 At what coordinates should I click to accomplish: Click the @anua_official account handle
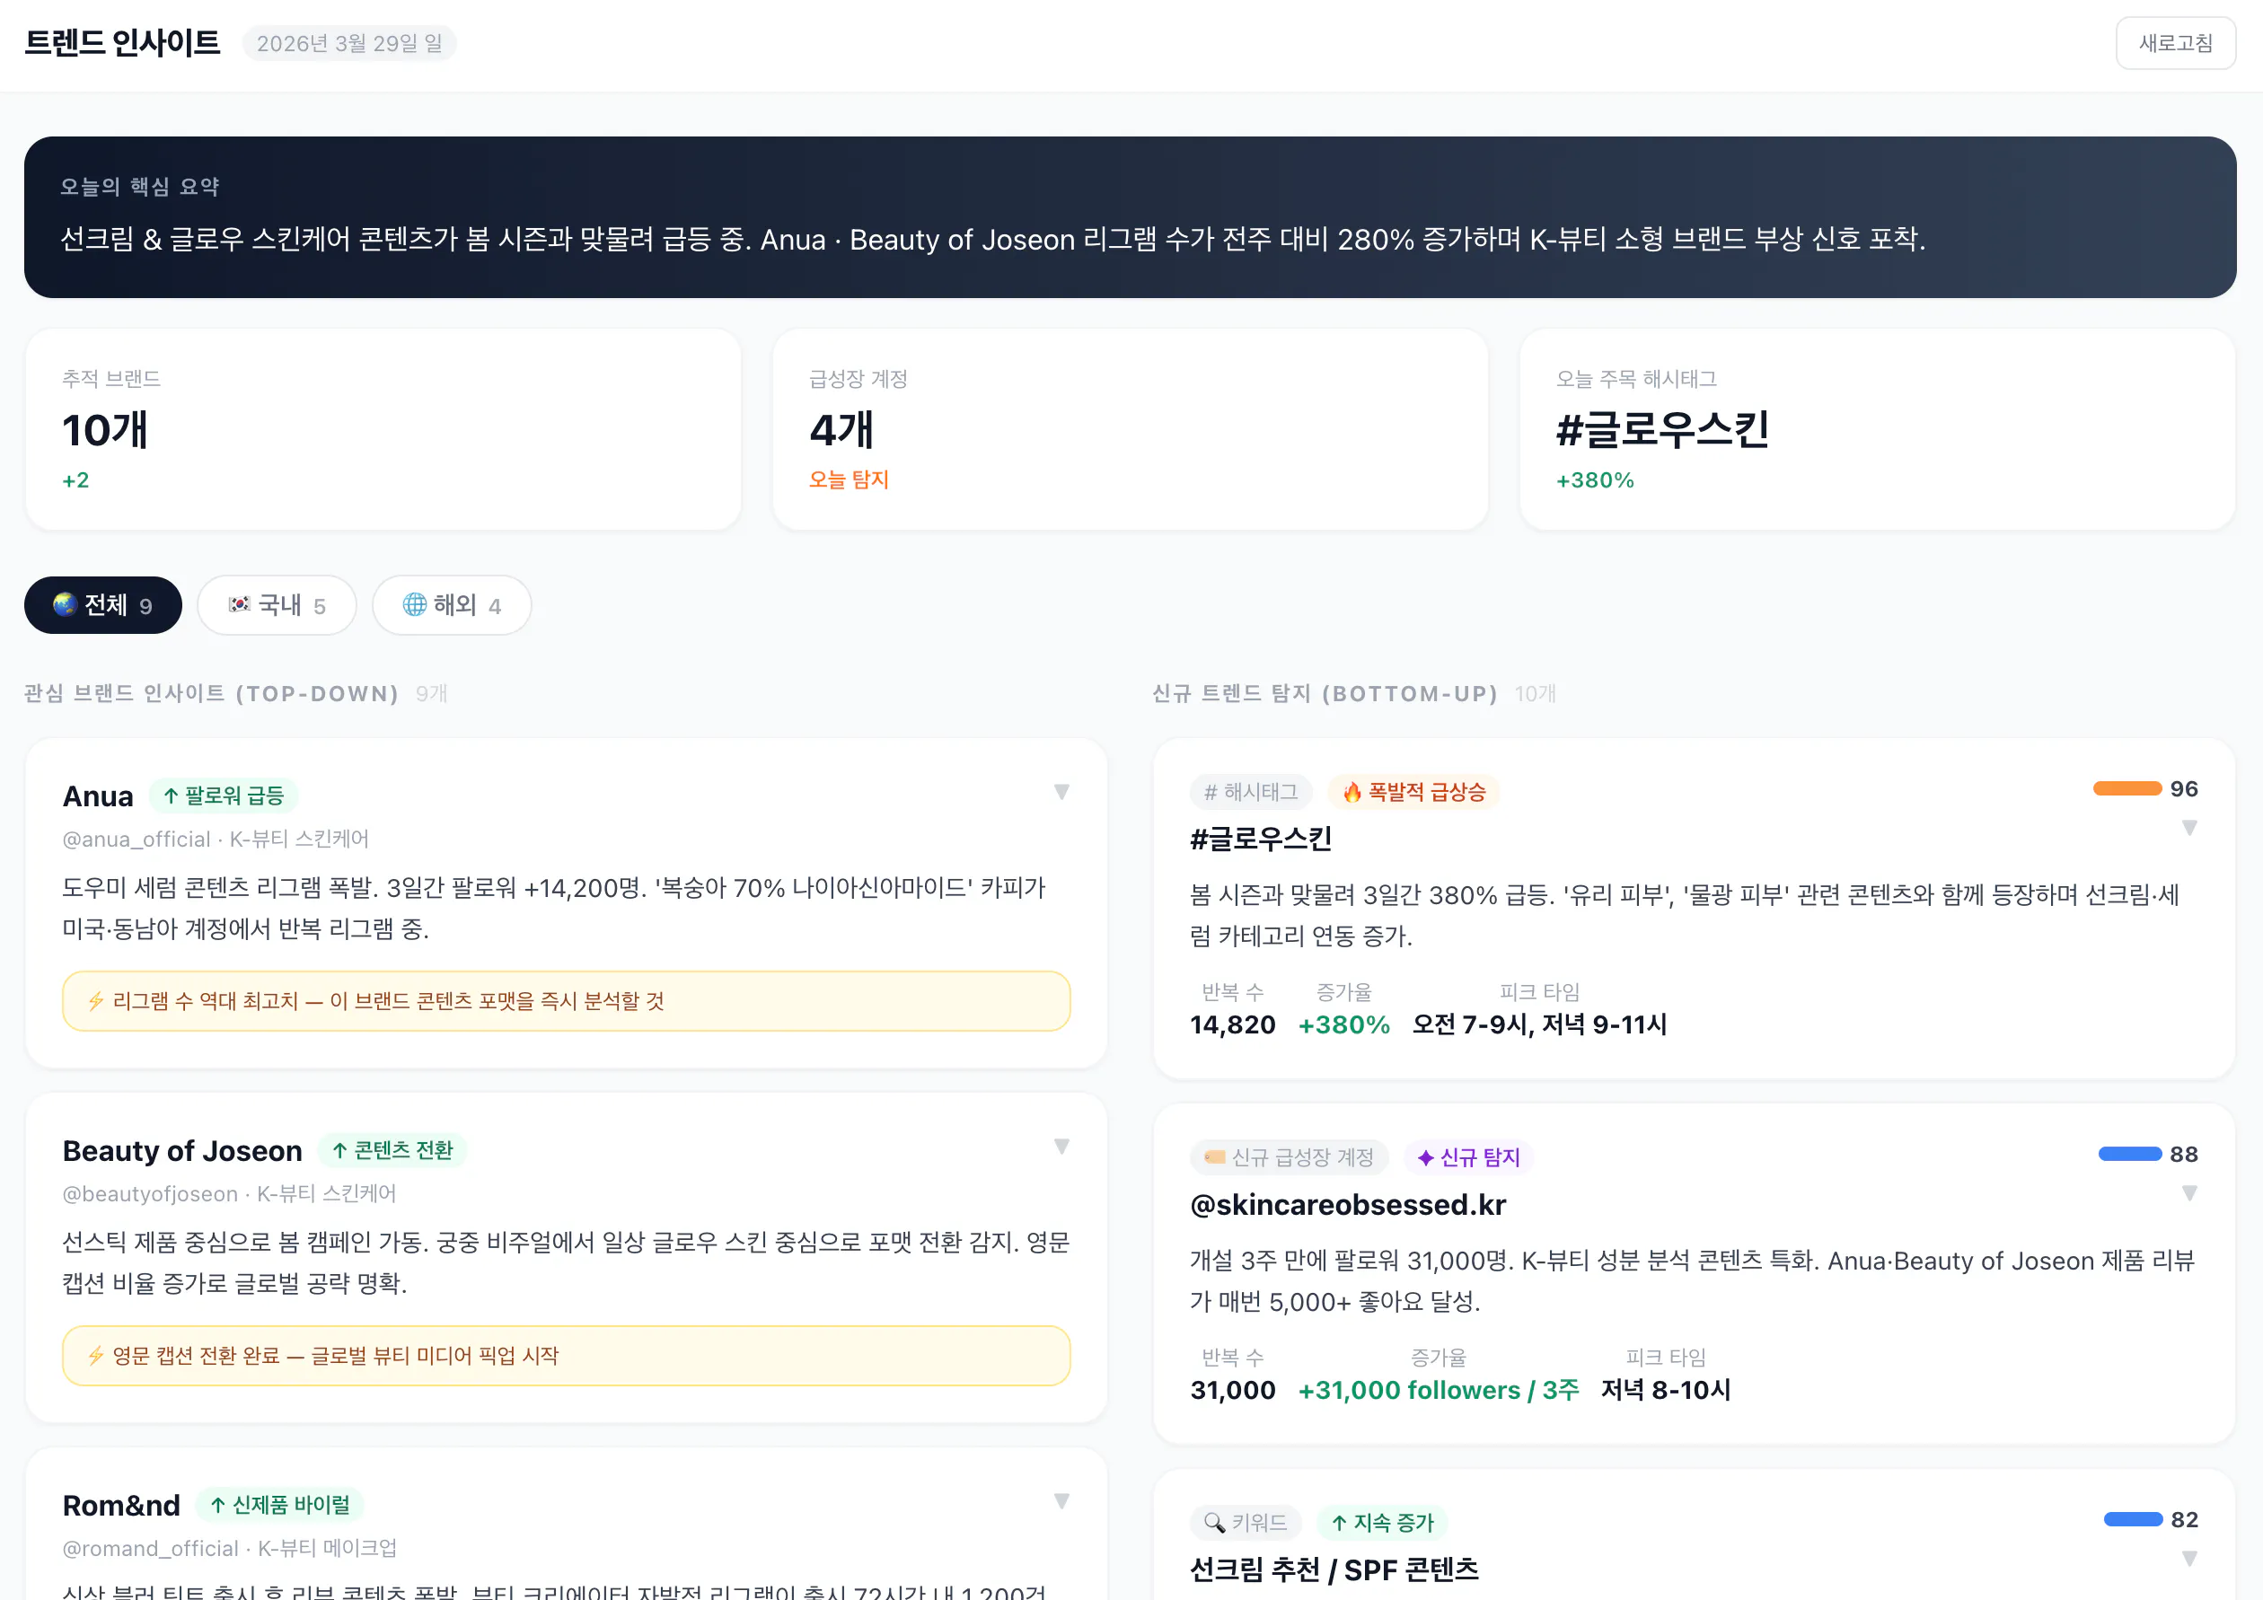136,840
